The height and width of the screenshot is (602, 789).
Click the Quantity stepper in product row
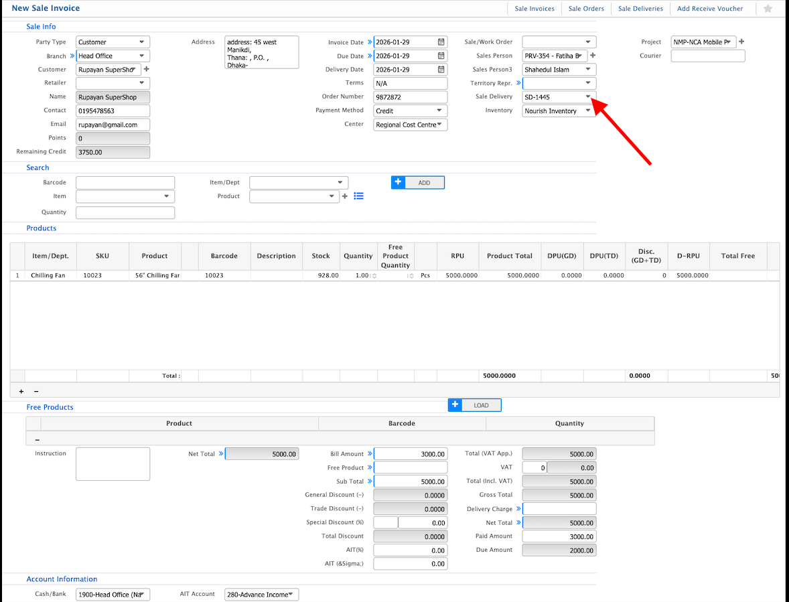tap(374, 276)
